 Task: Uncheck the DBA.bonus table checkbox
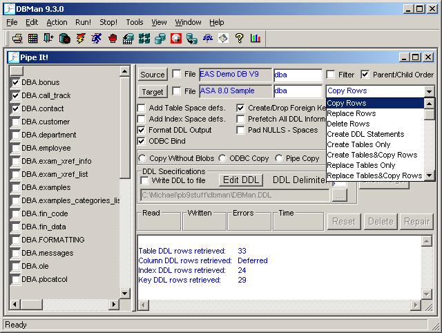pos(16,82)
